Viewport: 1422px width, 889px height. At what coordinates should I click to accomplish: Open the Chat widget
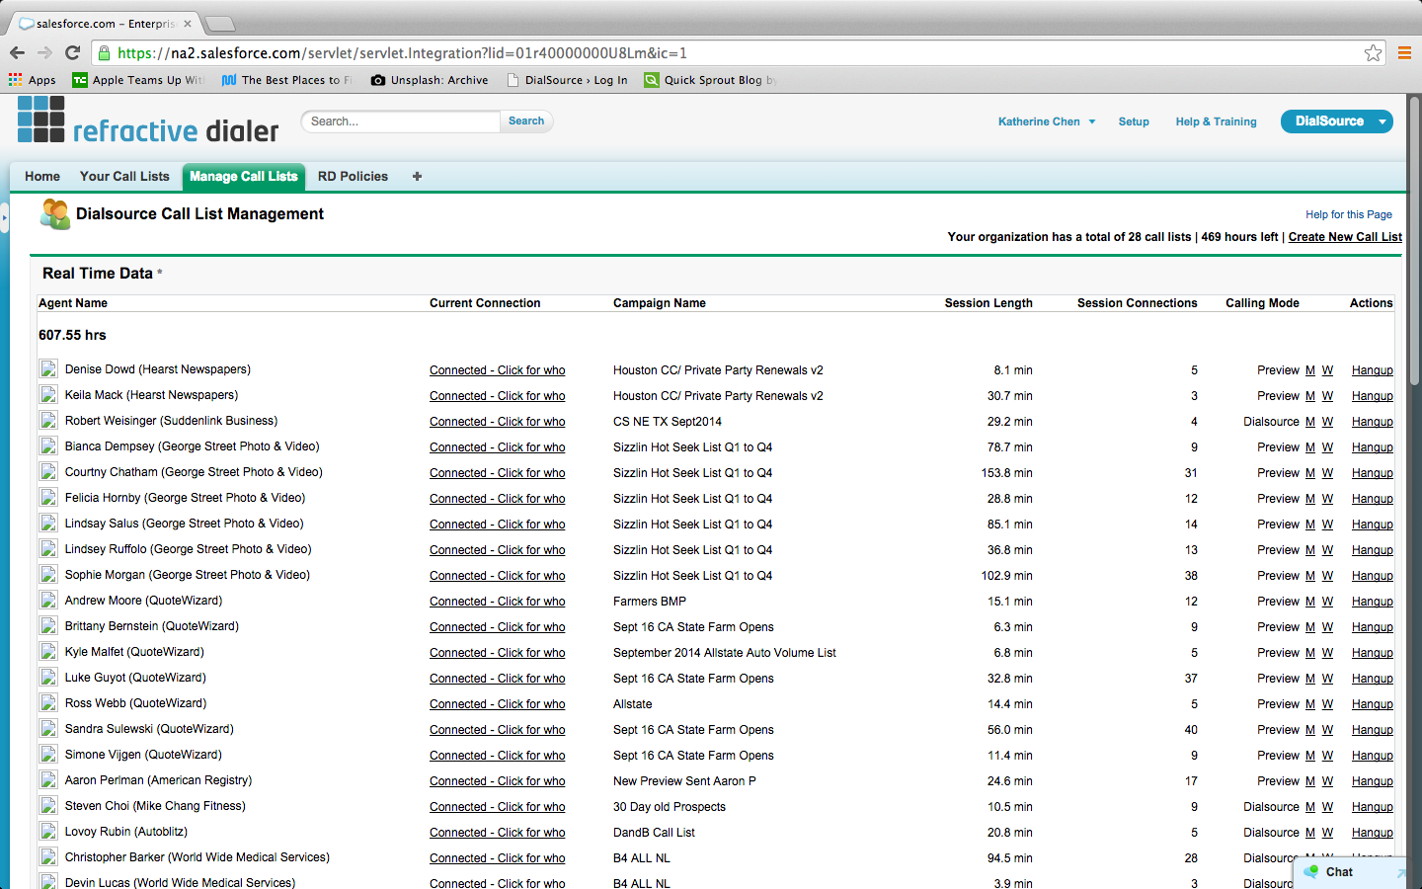pos(1339,872)
